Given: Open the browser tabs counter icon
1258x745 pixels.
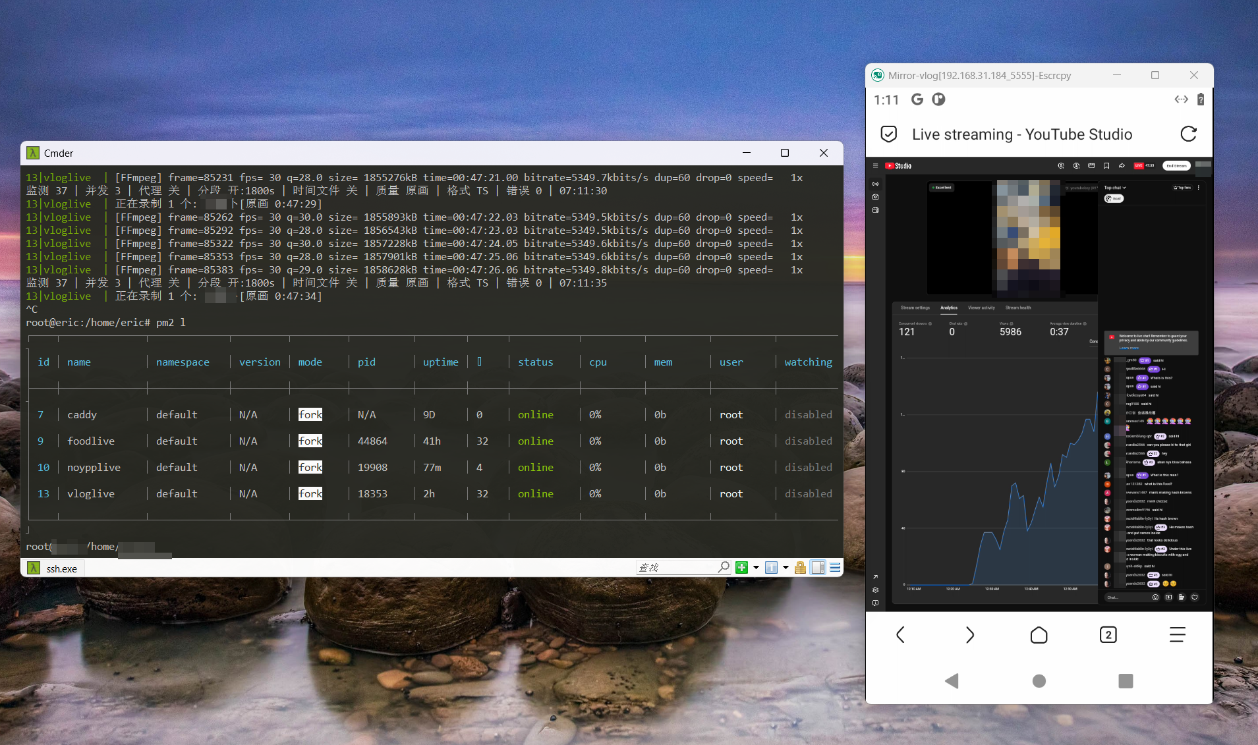Looking at the screenshot, I should pos(1108,635).
